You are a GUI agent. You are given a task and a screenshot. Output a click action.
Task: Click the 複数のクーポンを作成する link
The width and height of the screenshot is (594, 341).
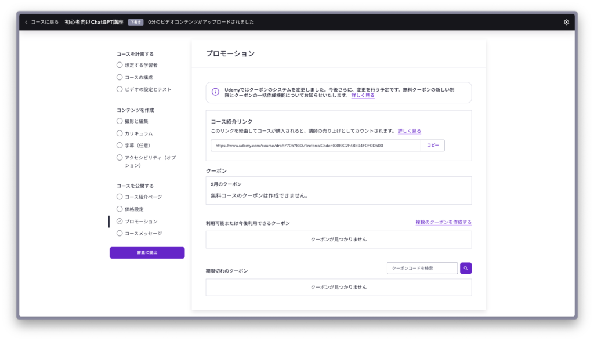point(443,222)
